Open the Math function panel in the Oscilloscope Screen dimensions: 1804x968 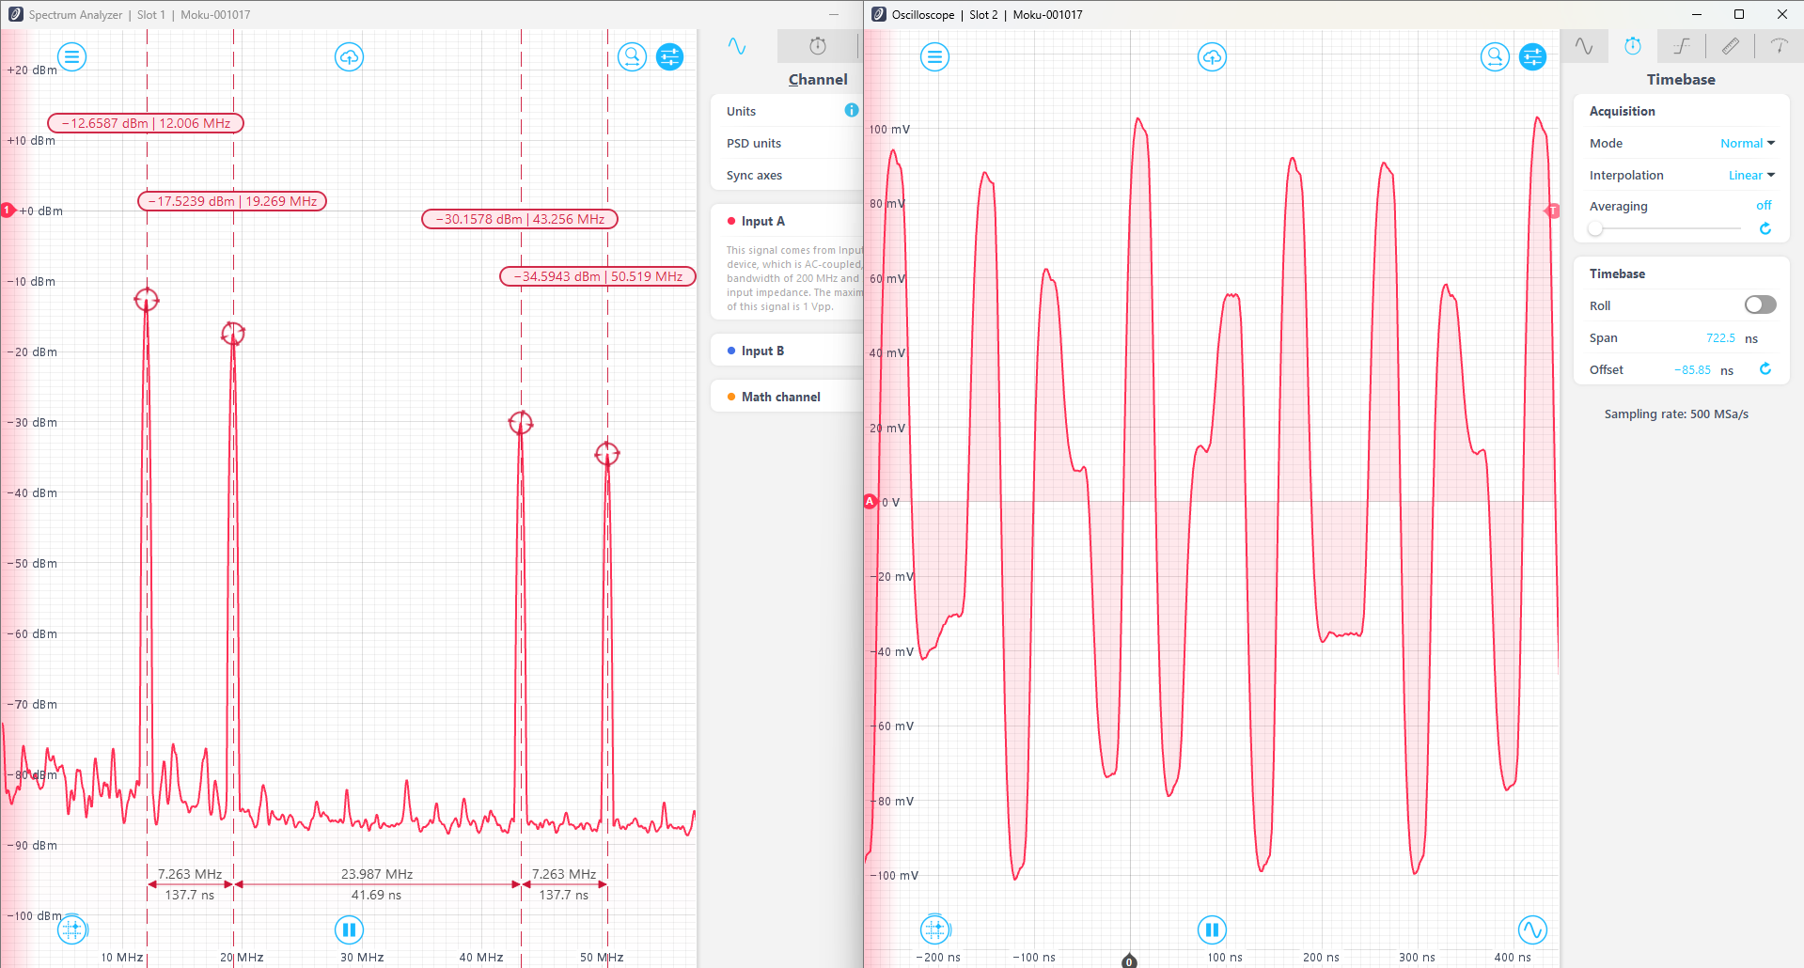click(x=1682, y=45)
